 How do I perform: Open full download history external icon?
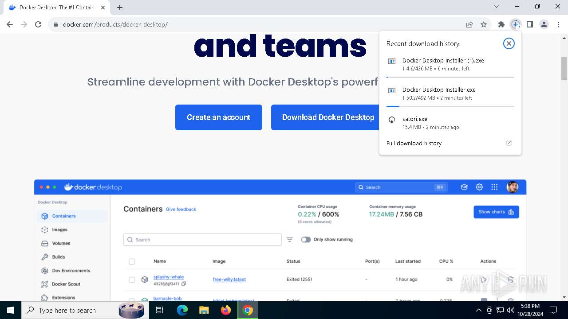509,143
